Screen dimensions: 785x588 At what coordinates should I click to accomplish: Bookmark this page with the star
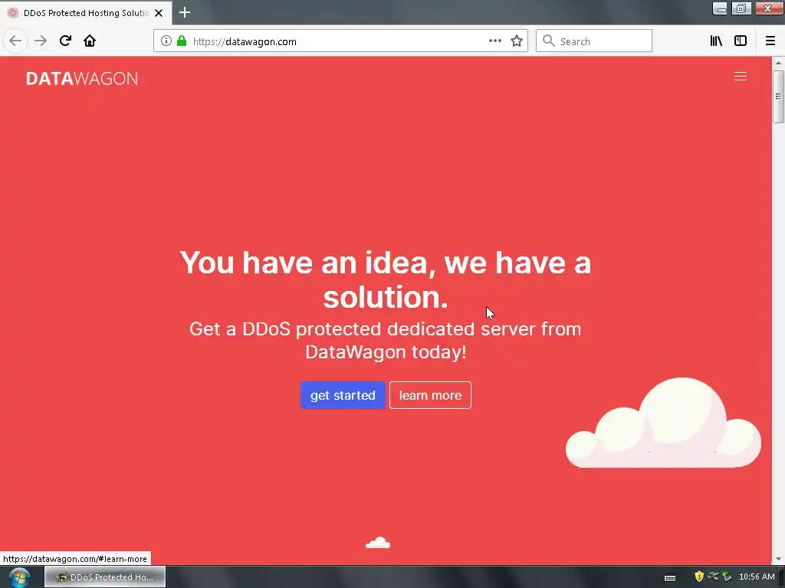click(x=517, y=41)
